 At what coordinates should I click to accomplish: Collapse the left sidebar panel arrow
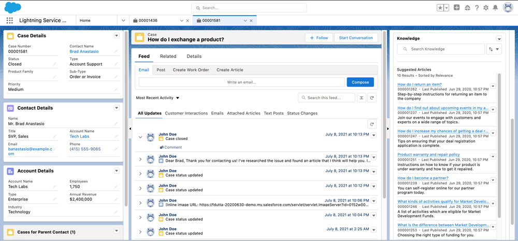point(130,129)
